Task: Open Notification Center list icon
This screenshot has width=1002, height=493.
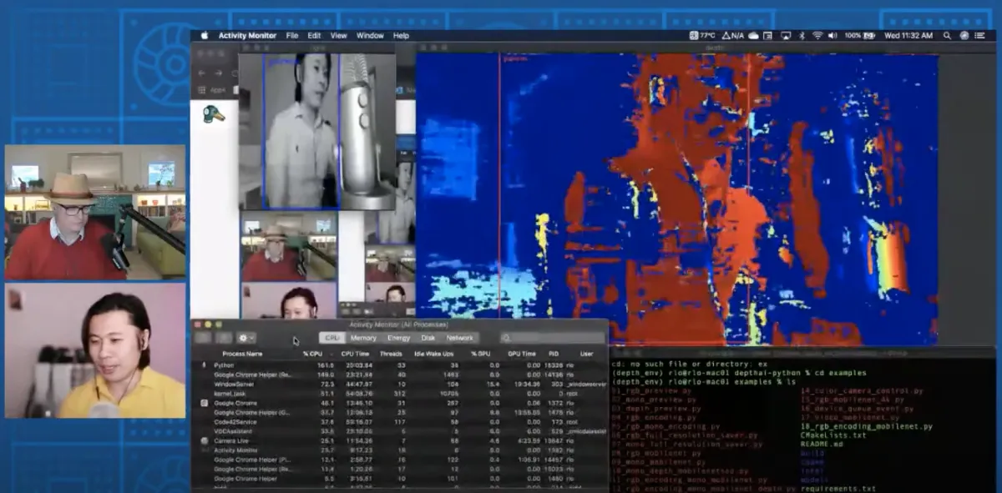Action: [981, 36]
